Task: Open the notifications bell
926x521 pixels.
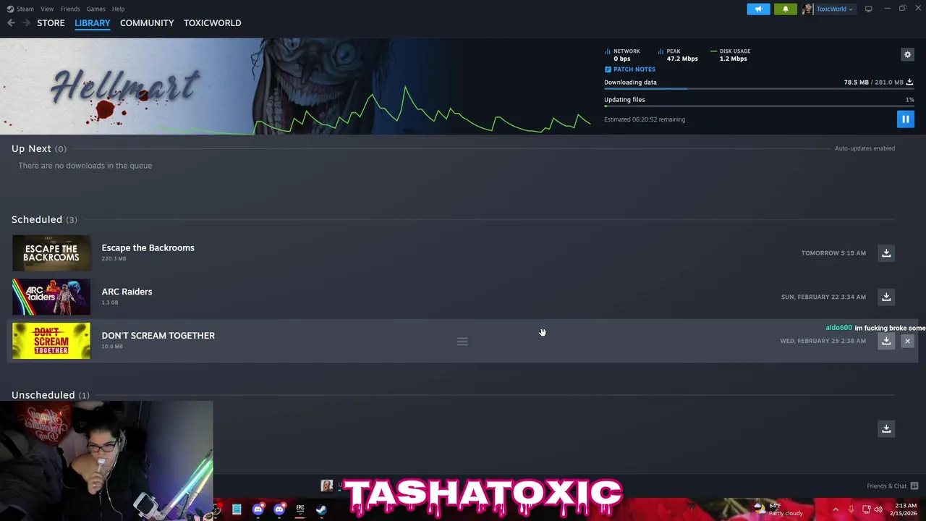Action: click(786, 9)
